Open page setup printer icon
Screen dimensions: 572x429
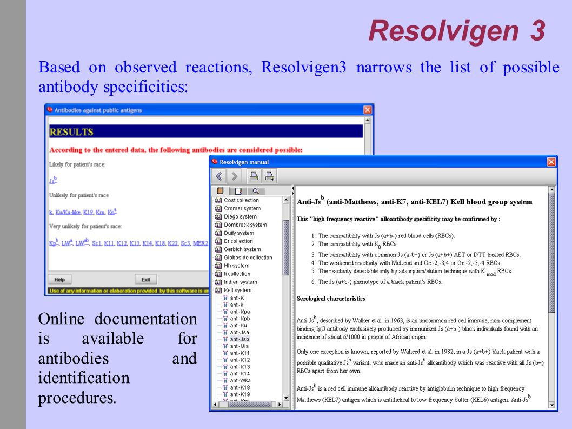[270, 176]
